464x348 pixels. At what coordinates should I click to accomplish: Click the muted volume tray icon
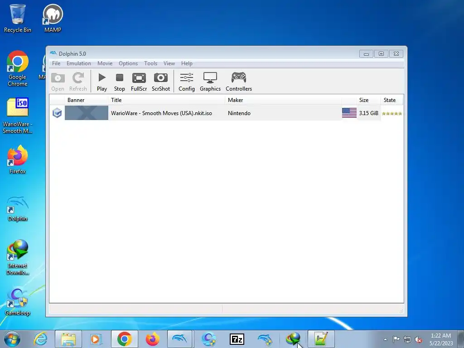(x=418, y=339)
